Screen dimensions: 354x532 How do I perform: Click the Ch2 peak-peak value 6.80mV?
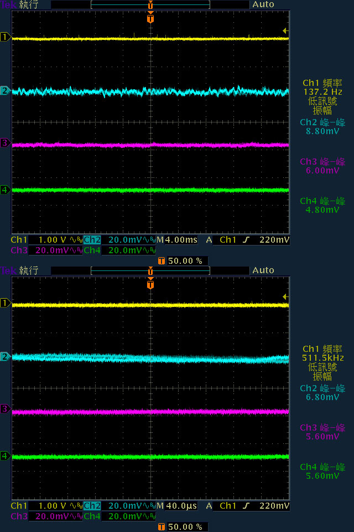pyautogui.click(x=322, y=397)
